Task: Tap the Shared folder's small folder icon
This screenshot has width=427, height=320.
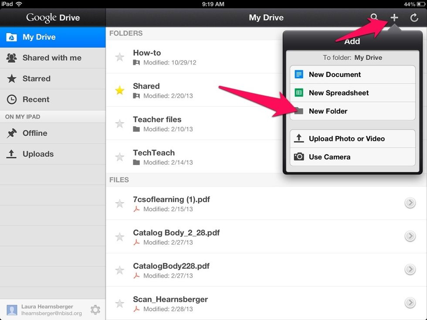Action: point(136,96)
